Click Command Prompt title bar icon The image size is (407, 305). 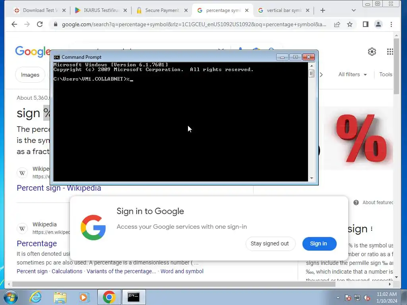[x=56, y=57]
